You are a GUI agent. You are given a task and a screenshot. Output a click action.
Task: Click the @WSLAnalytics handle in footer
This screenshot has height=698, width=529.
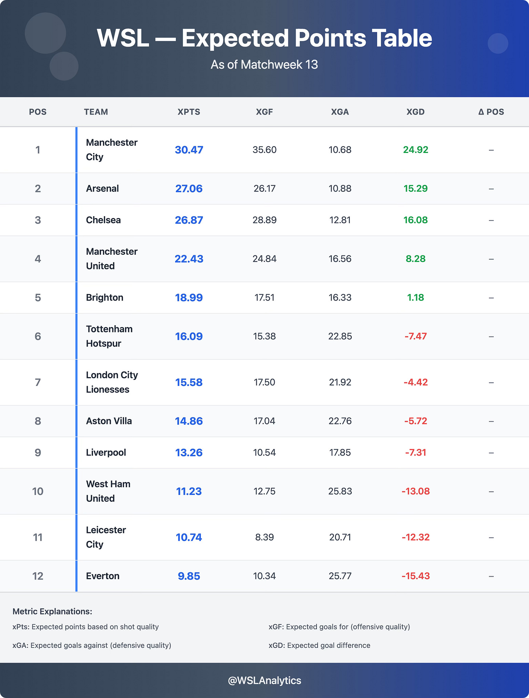pyautogui.click(x=264, y=681)
